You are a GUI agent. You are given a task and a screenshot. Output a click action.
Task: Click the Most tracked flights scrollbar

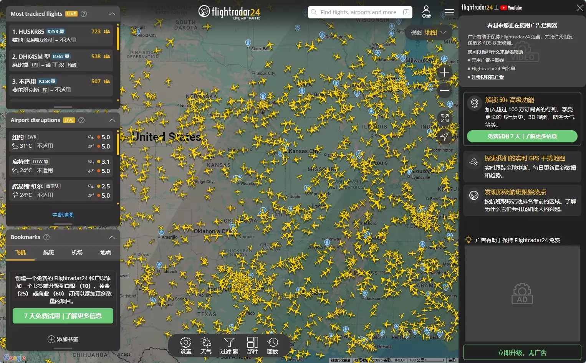point(118,38)
